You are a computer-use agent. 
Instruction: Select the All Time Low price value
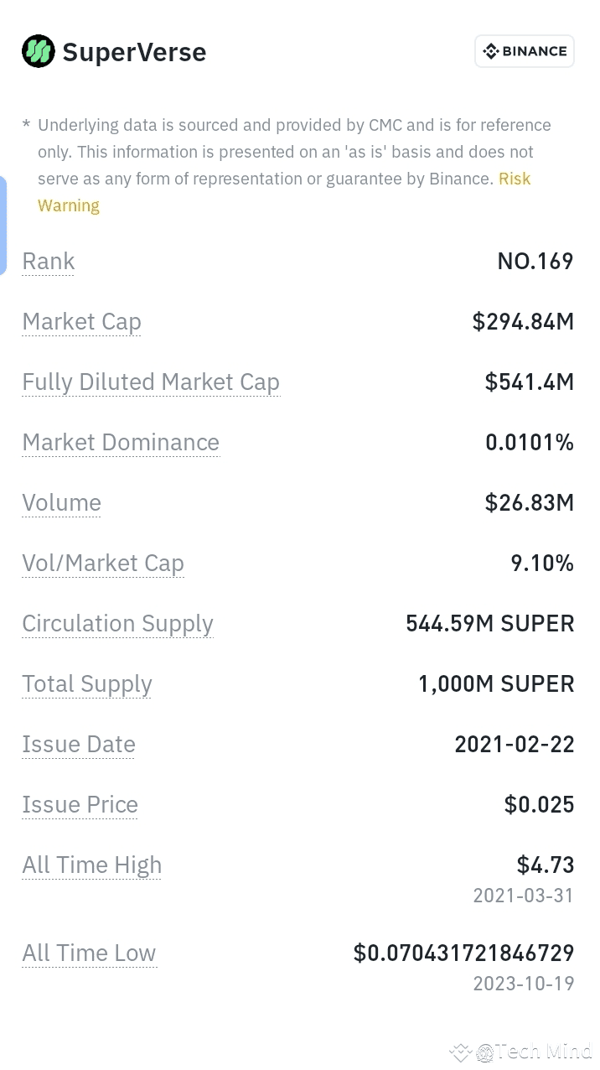463,953
